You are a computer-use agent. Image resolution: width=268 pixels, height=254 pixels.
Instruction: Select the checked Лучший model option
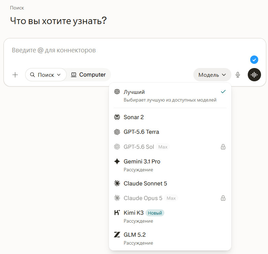tap(170, 96)
